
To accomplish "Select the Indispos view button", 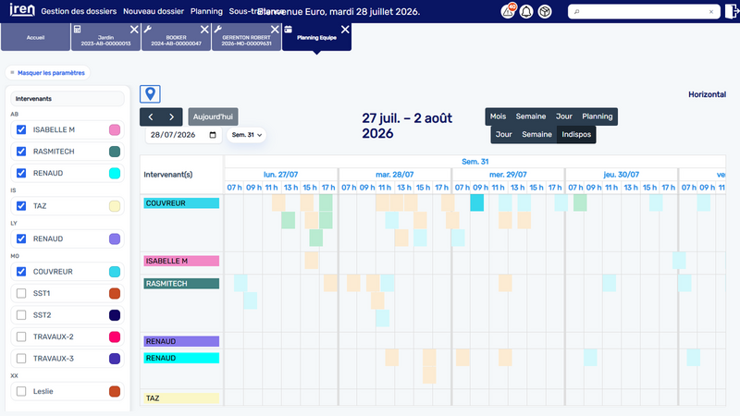I will pyautogui.click(x=576, y=134).
